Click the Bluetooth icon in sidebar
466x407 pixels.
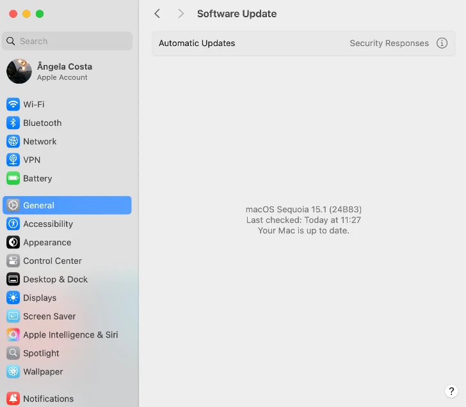tap(13, 123)
